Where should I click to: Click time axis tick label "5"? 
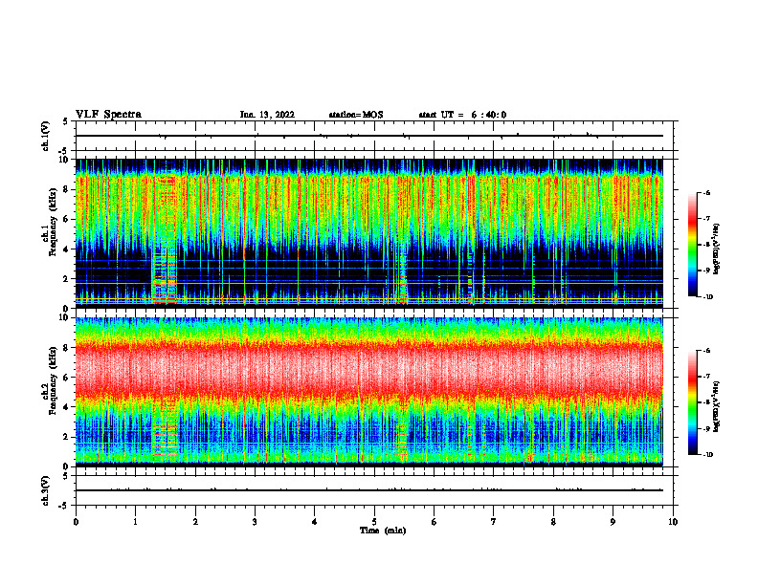(x=374, y=522)
